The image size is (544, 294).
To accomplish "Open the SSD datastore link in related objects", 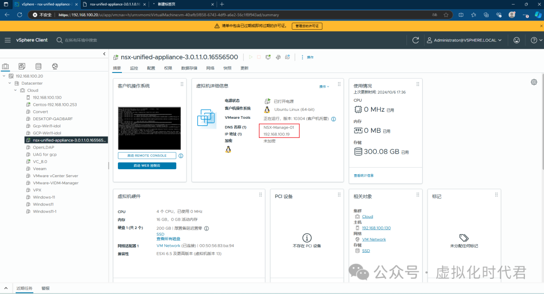I will coord(366,251).
